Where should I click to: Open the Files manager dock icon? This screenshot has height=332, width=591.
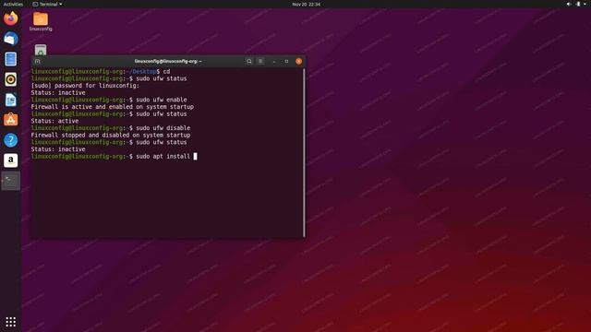pyautogui.click(x=10, y=59)
